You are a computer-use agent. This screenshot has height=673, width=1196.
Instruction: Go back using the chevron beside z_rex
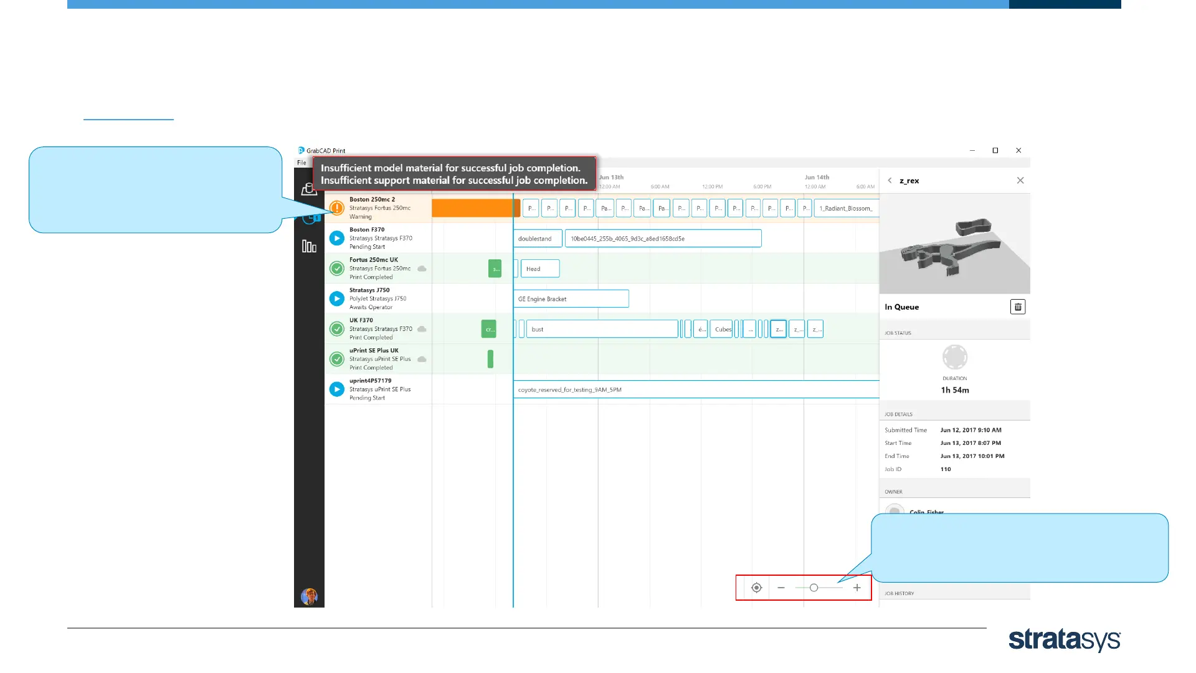click(x=890, y=181)
